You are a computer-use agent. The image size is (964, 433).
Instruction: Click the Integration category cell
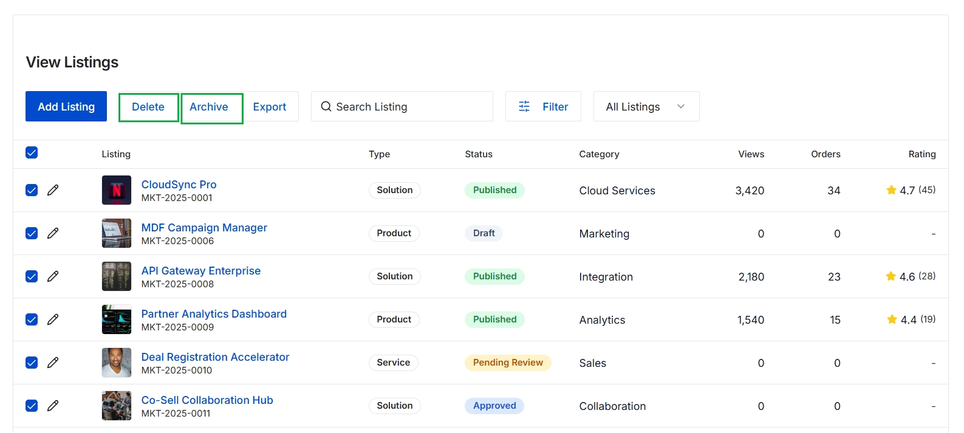click(x=606, y=277)
